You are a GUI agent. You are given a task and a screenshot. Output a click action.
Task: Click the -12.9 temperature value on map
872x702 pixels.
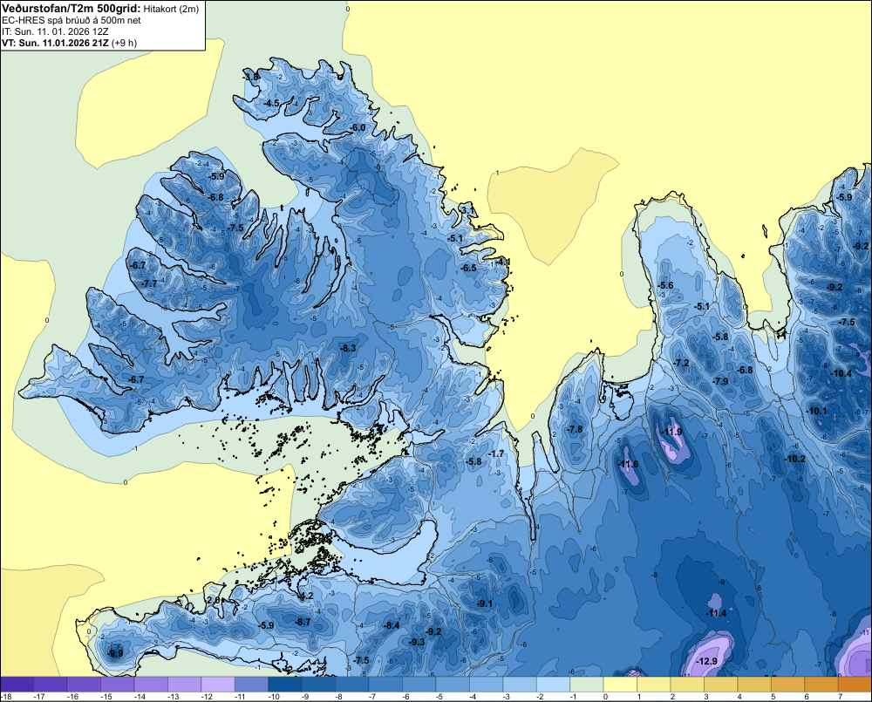(x=707, y=661)
